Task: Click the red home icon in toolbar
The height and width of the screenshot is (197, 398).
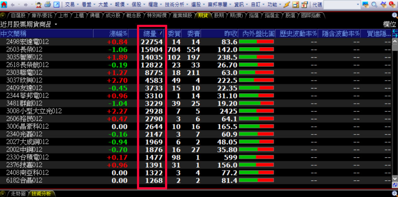Action: [x=4, y=5]
